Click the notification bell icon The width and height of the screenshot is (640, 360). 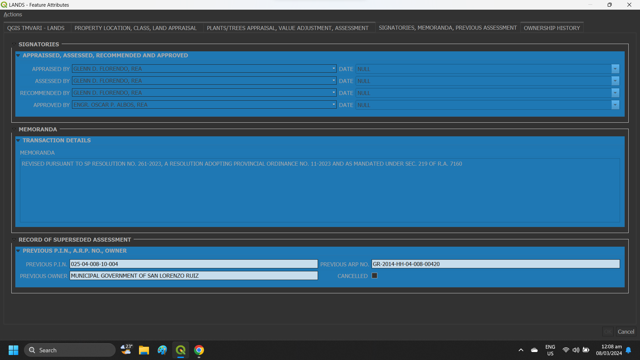(x=628, y=350)
